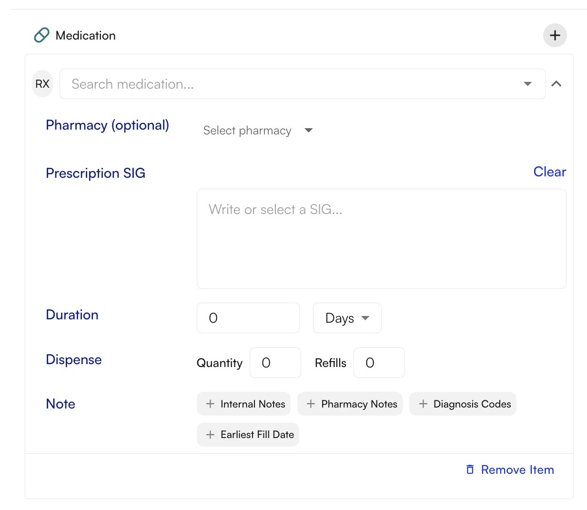Click the plus button to add medication
The width and height of the screenshot is (587, 510).
pyautogui.click(x=555, y=35)
